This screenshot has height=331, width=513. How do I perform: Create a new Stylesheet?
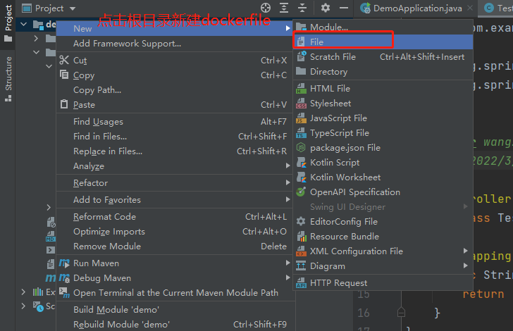[x=383, y=104]
